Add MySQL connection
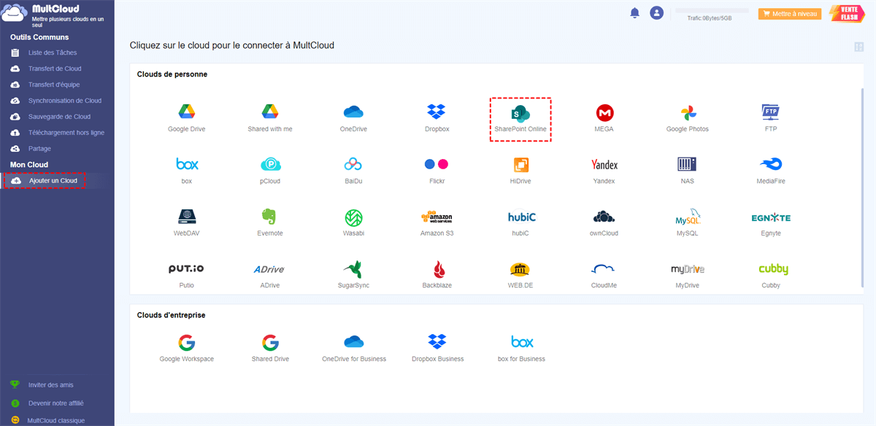This screenshot has height=426, width=876. click(688, 224)
